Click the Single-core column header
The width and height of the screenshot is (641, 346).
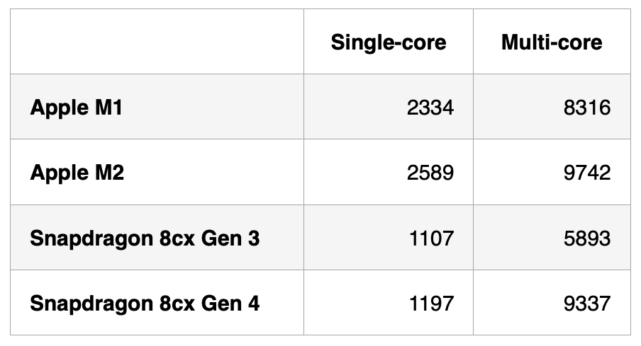click(389, 42)
